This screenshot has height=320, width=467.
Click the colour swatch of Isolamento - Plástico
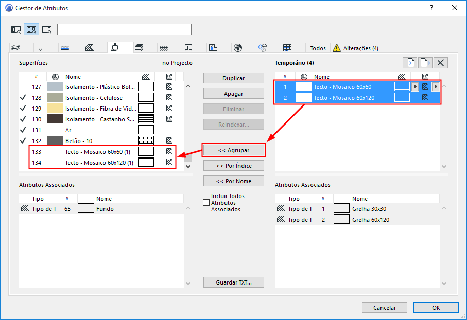click(56, 86)
